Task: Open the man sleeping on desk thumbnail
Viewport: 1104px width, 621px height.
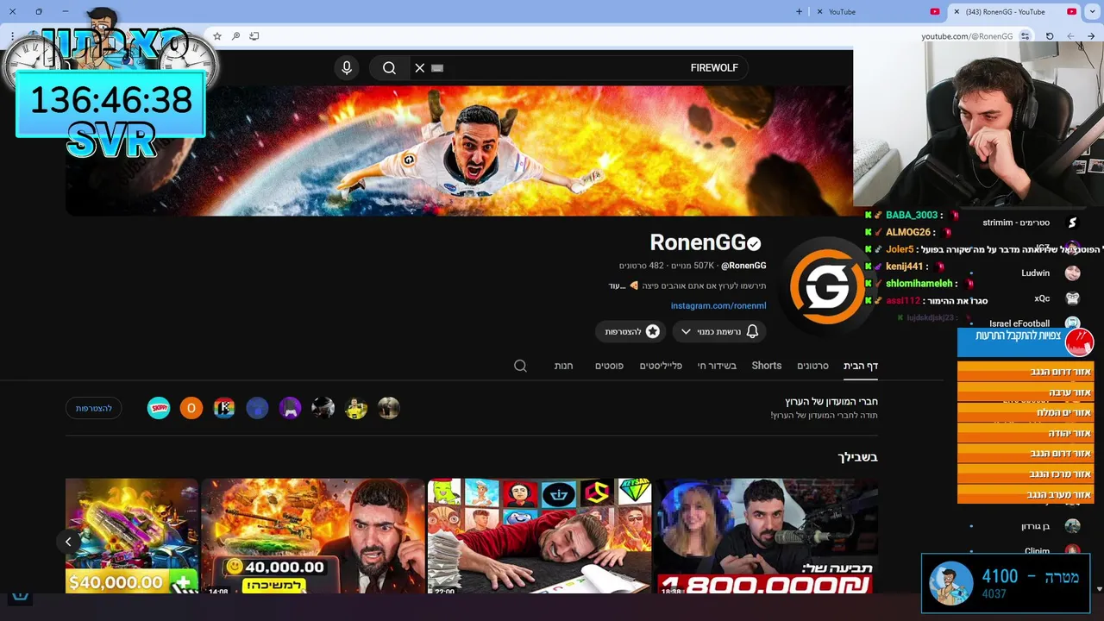Action: [539, 536]
